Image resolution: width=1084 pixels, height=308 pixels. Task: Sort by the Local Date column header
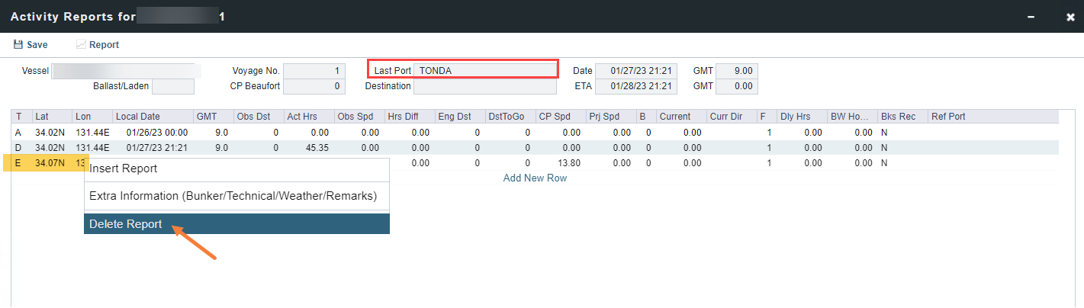[153, 117]
